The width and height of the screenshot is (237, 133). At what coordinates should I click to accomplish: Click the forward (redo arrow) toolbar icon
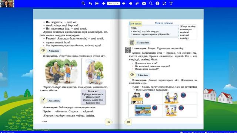(137, 3)
